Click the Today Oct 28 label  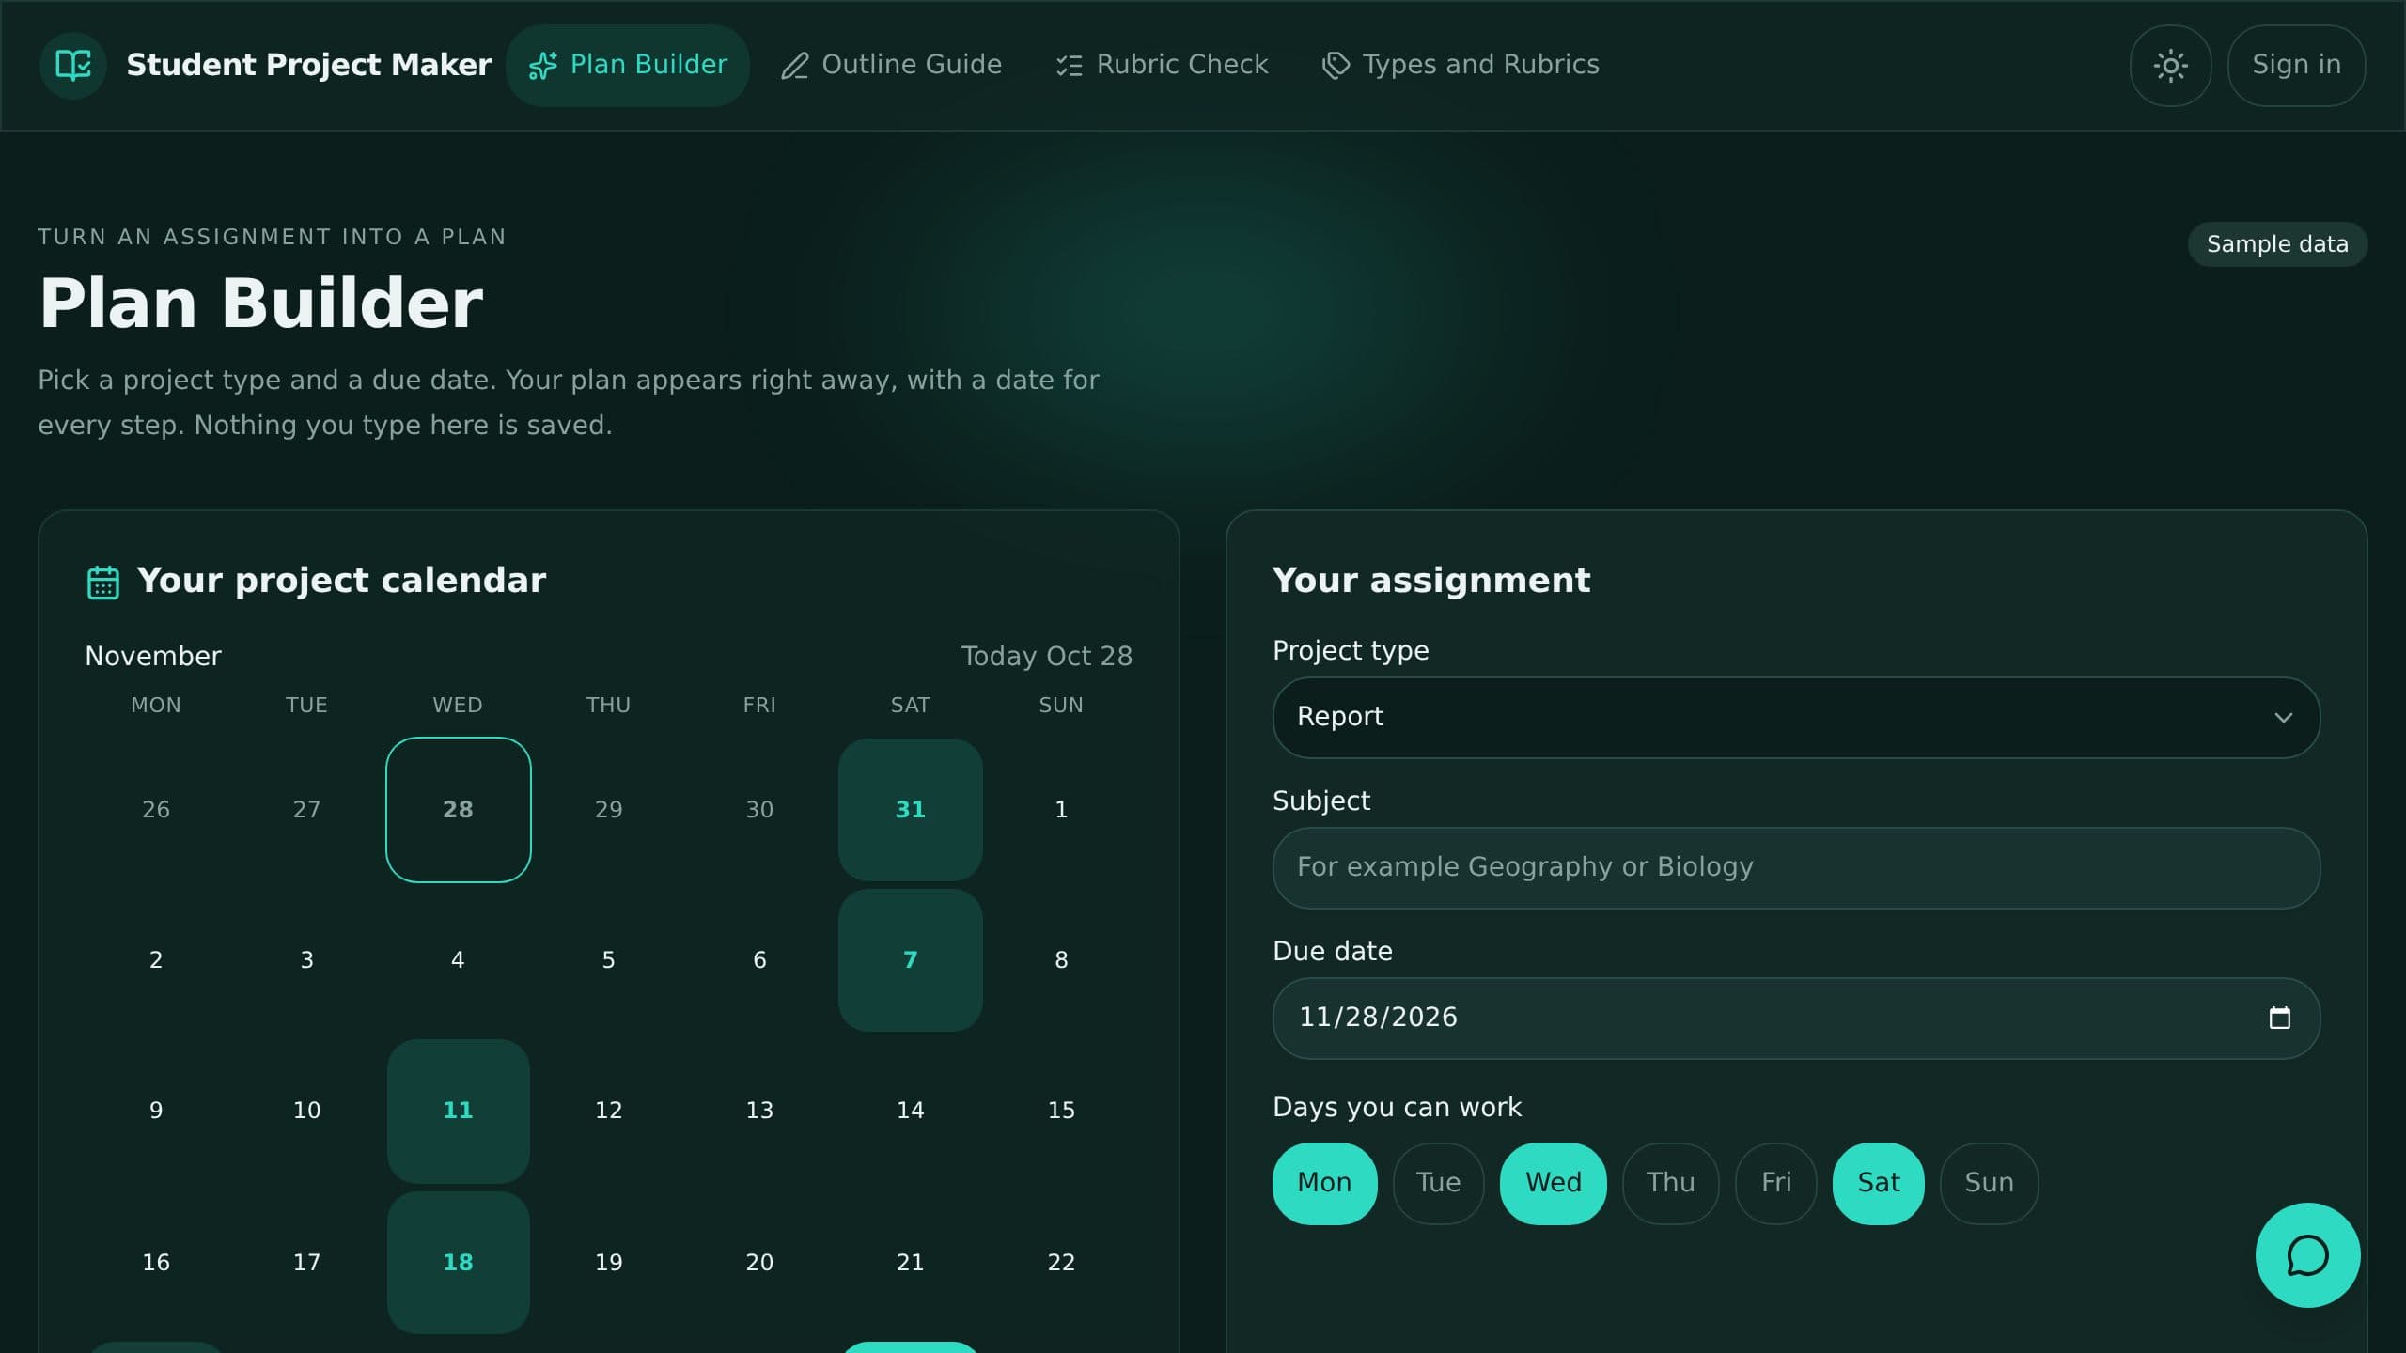(1046, 656)
